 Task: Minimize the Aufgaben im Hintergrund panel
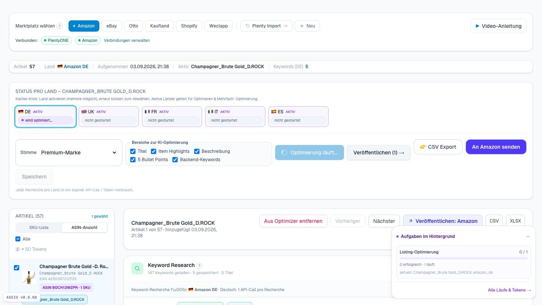(528, 236)
